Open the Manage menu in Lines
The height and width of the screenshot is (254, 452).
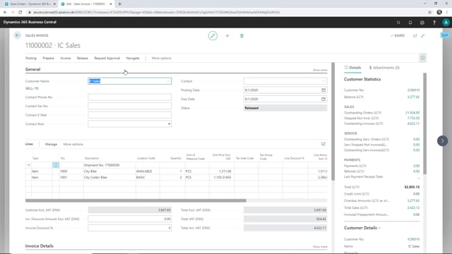51,144
